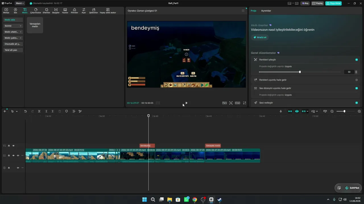Add the Varsayılan metin text preset
The width and height of the screenshot is (364, 204).
point(35,25)
